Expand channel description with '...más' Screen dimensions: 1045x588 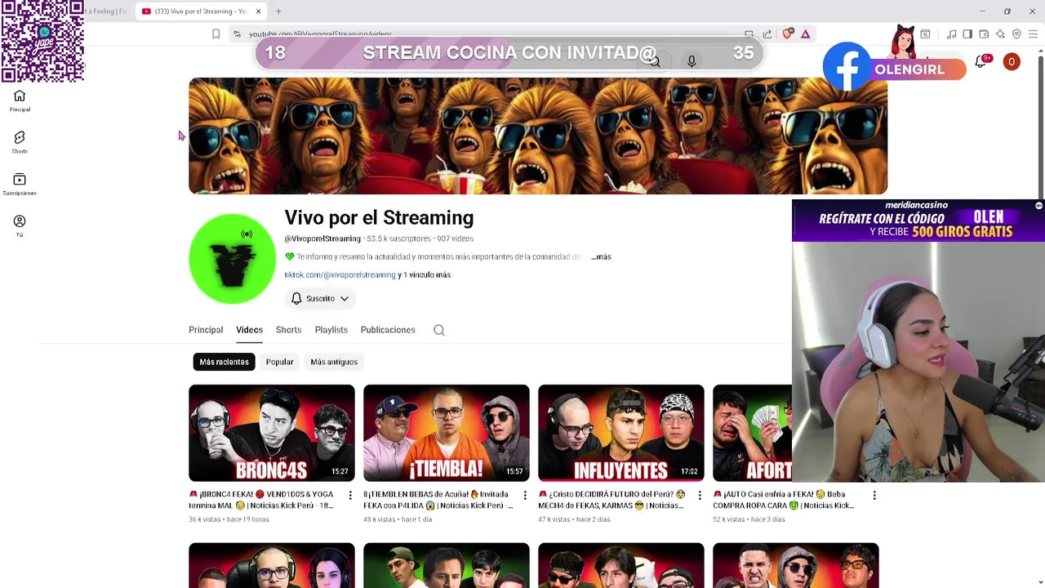click(x=601, y=256)
